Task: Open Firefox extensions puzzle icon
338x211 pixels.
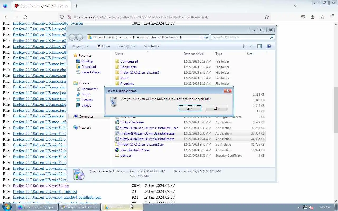Action: click(322, 17)
